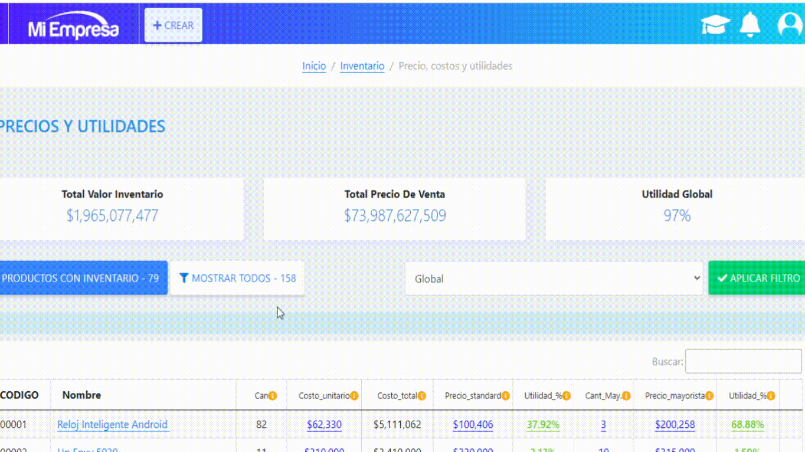The height and width of the screenshot is (452, 805).
Task: Open Reloj Inteligente Android product link
Action: (x=113, y=424)
